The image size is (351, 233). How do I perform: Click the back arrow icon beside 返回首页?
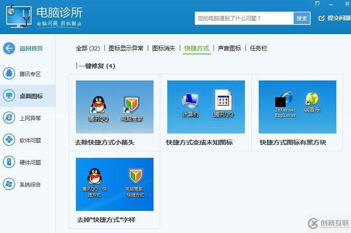point(9,48)
